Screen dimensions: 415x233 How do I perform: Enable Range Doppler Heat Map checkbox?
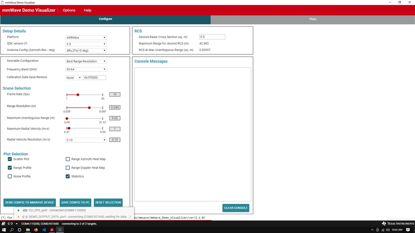[x=68, y=168]
